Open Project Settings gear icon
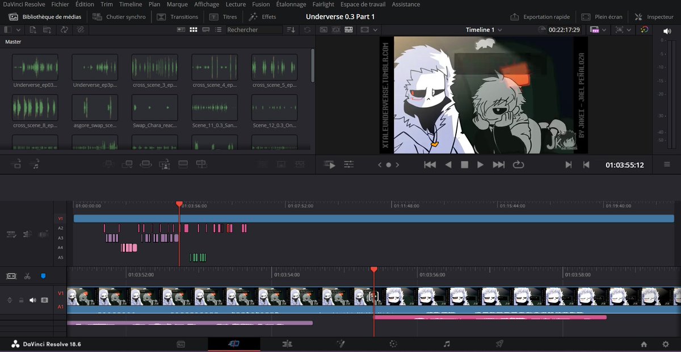Image resolution: width=681 pixels, height=352 pixels. point(666,344)
